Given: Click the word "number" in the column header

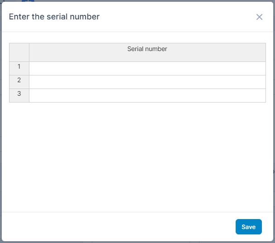Looking at the screenshot, I should pos(156,49).
